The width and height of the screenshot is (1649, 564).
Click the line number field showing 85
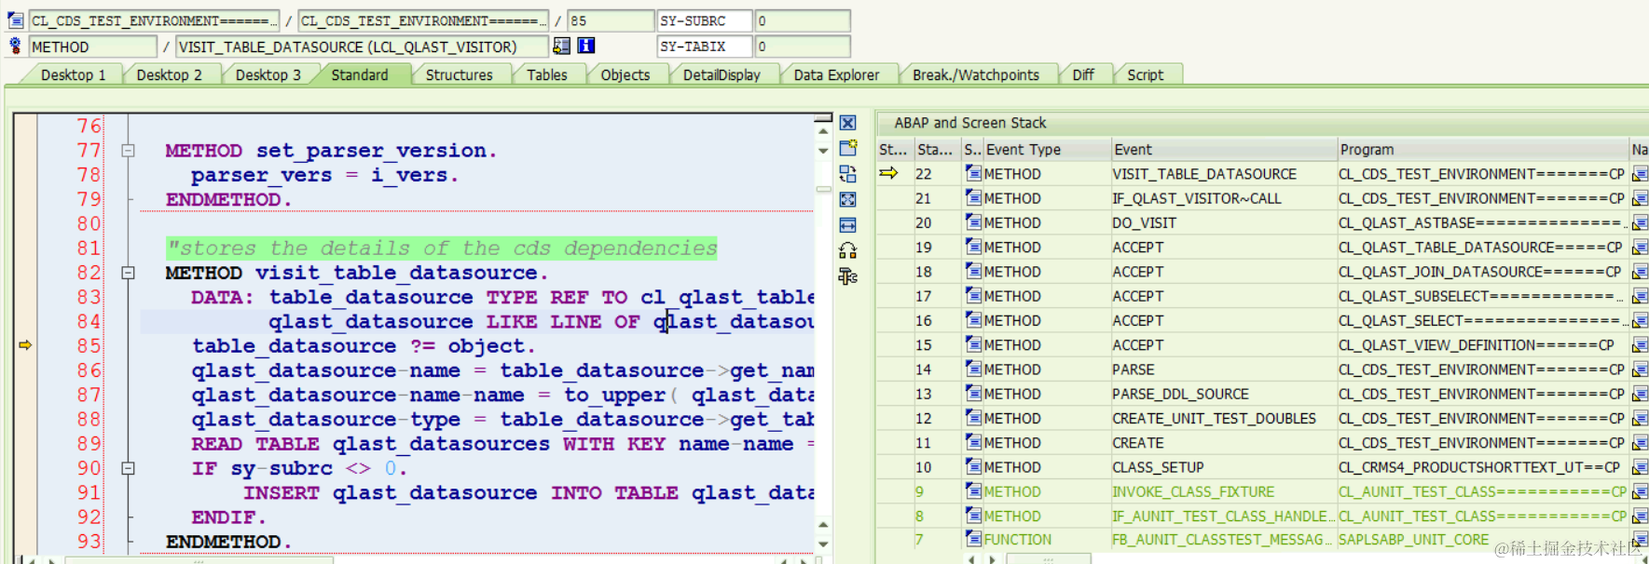pyautogui.click(x=611, y=20)
